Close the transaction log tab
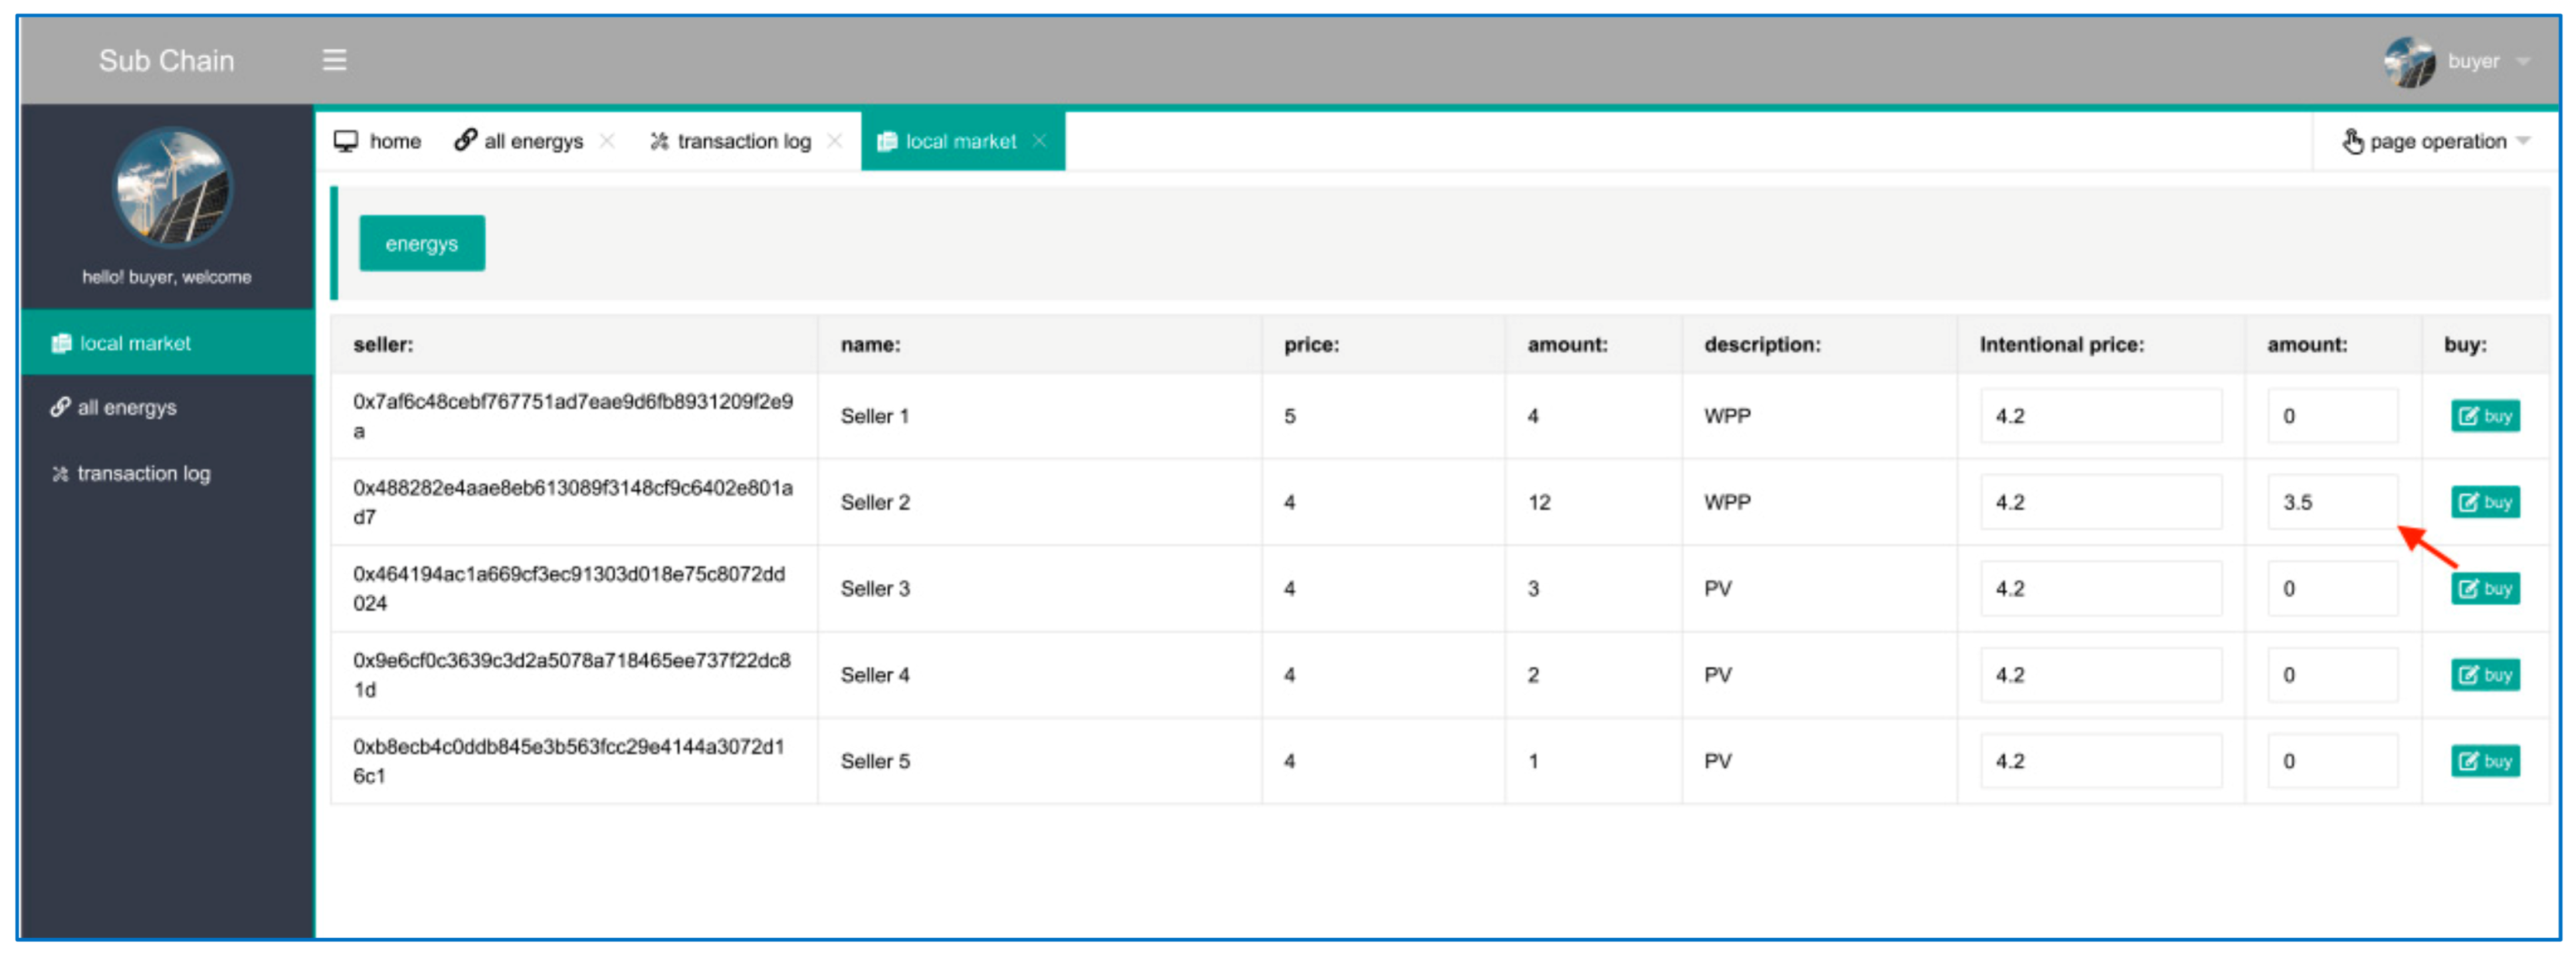Image resolution: width=2576 pixels, height=957 pixels. point(834,141)
